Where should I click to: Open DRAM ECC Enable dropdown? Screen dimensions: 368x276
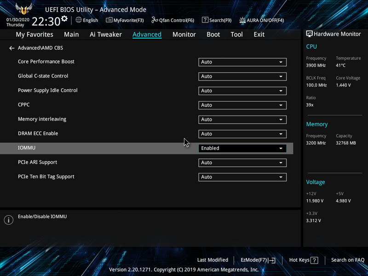pyautogui.click(x=242, y=134)
